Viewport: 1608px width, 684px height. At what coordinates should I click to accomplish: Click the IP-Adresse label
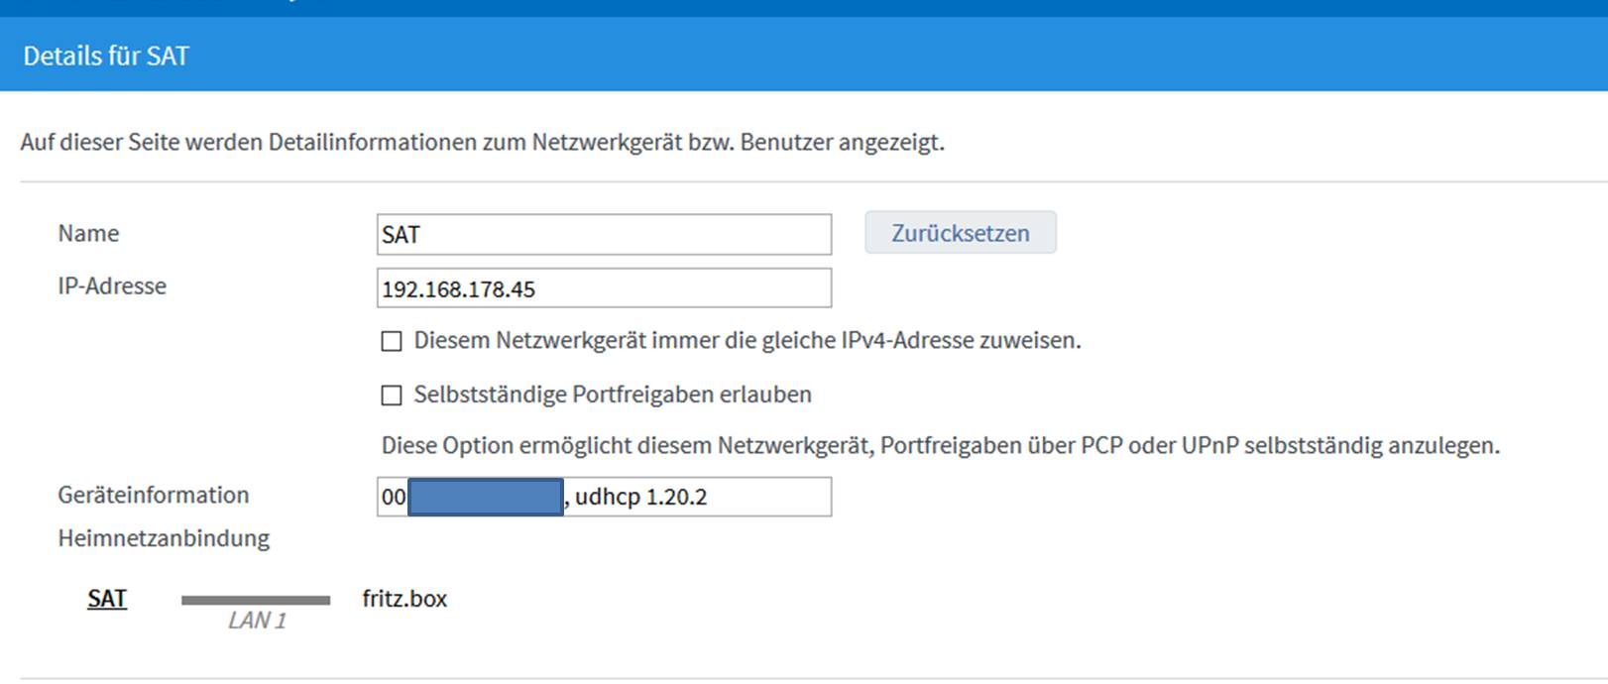tap(112, 286)
